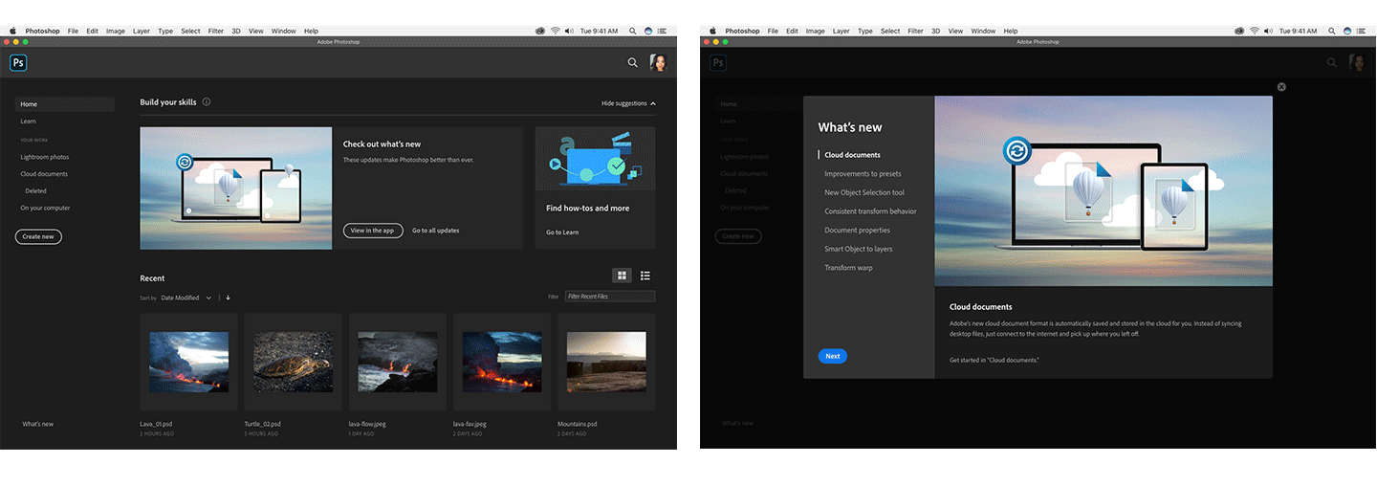
Task: Open Photoshop app menu in right window
Action: tap(743, 31)
